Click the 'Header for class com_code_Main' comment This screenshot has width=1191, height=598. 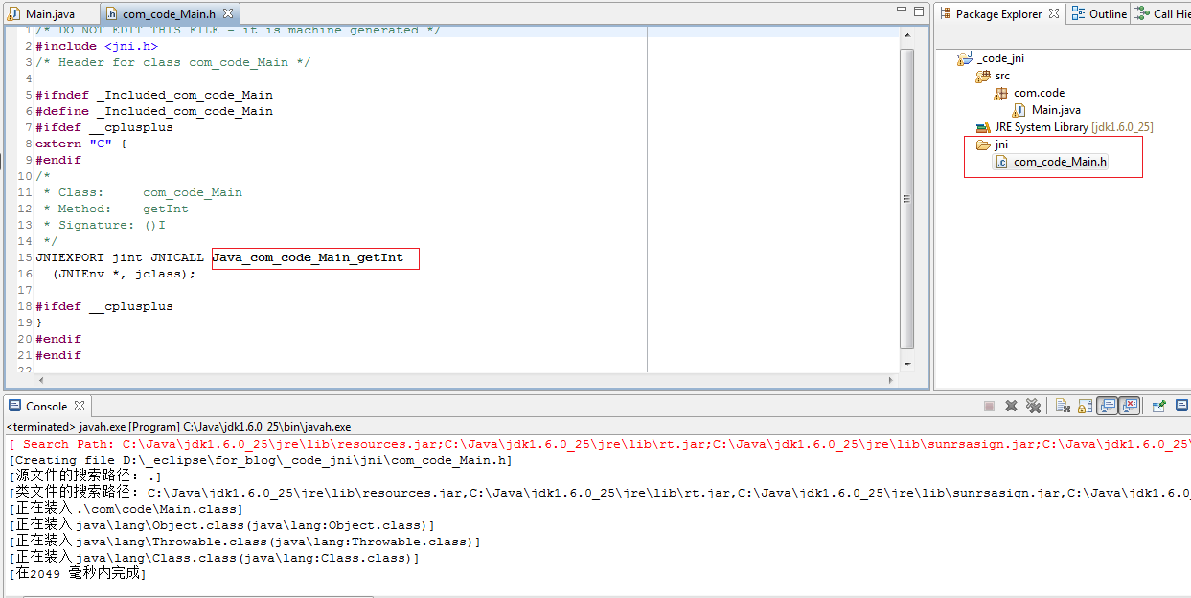pyautogui.click(x=173, y=62)
